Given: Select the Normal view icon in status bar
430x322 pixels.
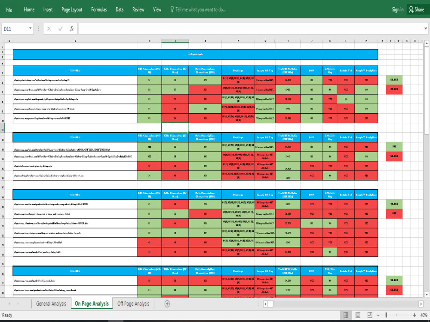Looking at the screenshot, I should 345,315.
